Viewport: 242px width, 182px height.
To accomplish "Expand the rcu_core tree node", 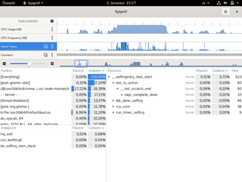I will (113, 106).
